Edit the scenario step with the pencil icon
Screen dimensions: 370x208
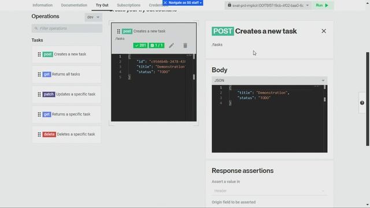172,45
